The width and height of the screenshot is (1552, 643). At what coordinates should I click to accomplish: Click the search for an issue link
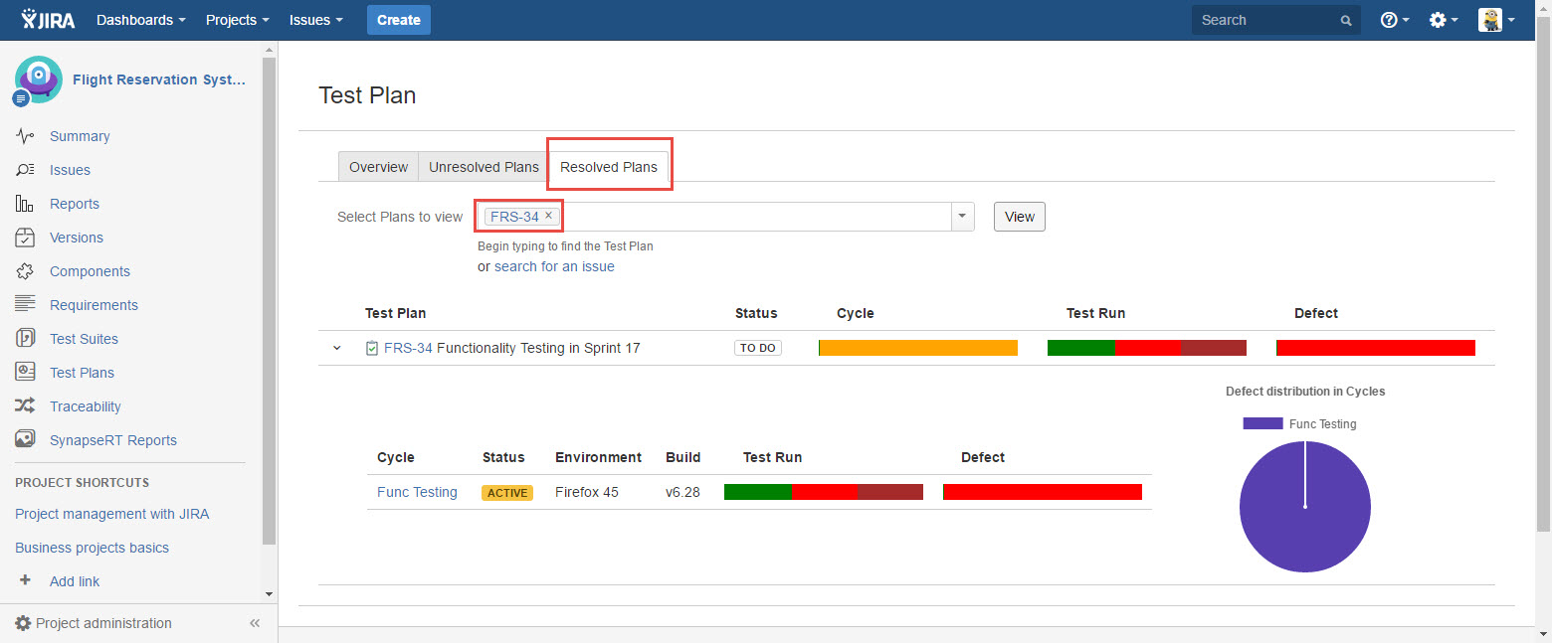click(554, 266)
